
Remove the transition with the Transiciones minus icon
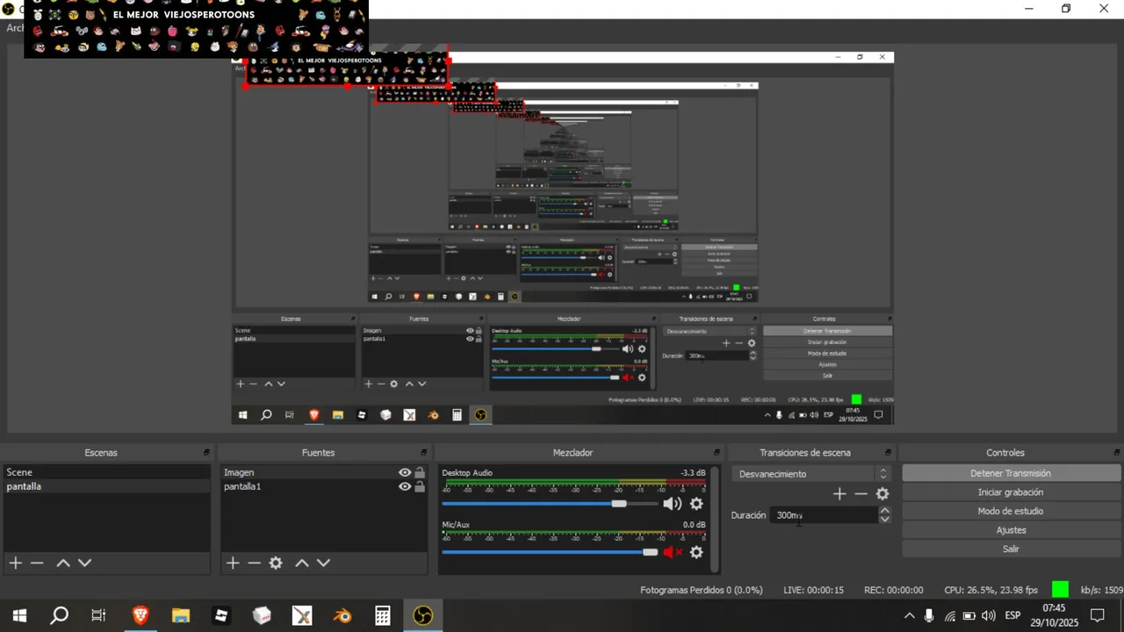pos(861,494)
